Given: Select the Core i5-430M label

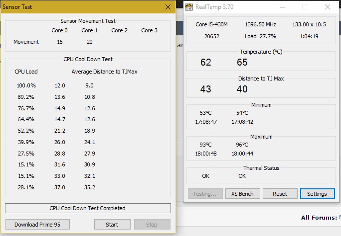Looking at the screenshot, I should (x=211, y=24).
